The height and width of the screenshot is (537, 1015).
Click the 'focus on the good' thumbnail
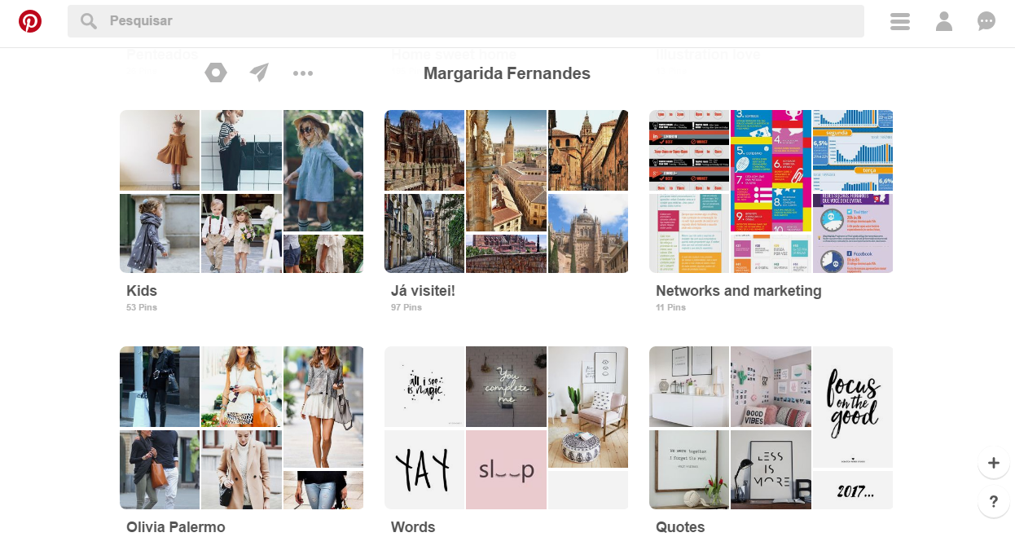point(853,407)
